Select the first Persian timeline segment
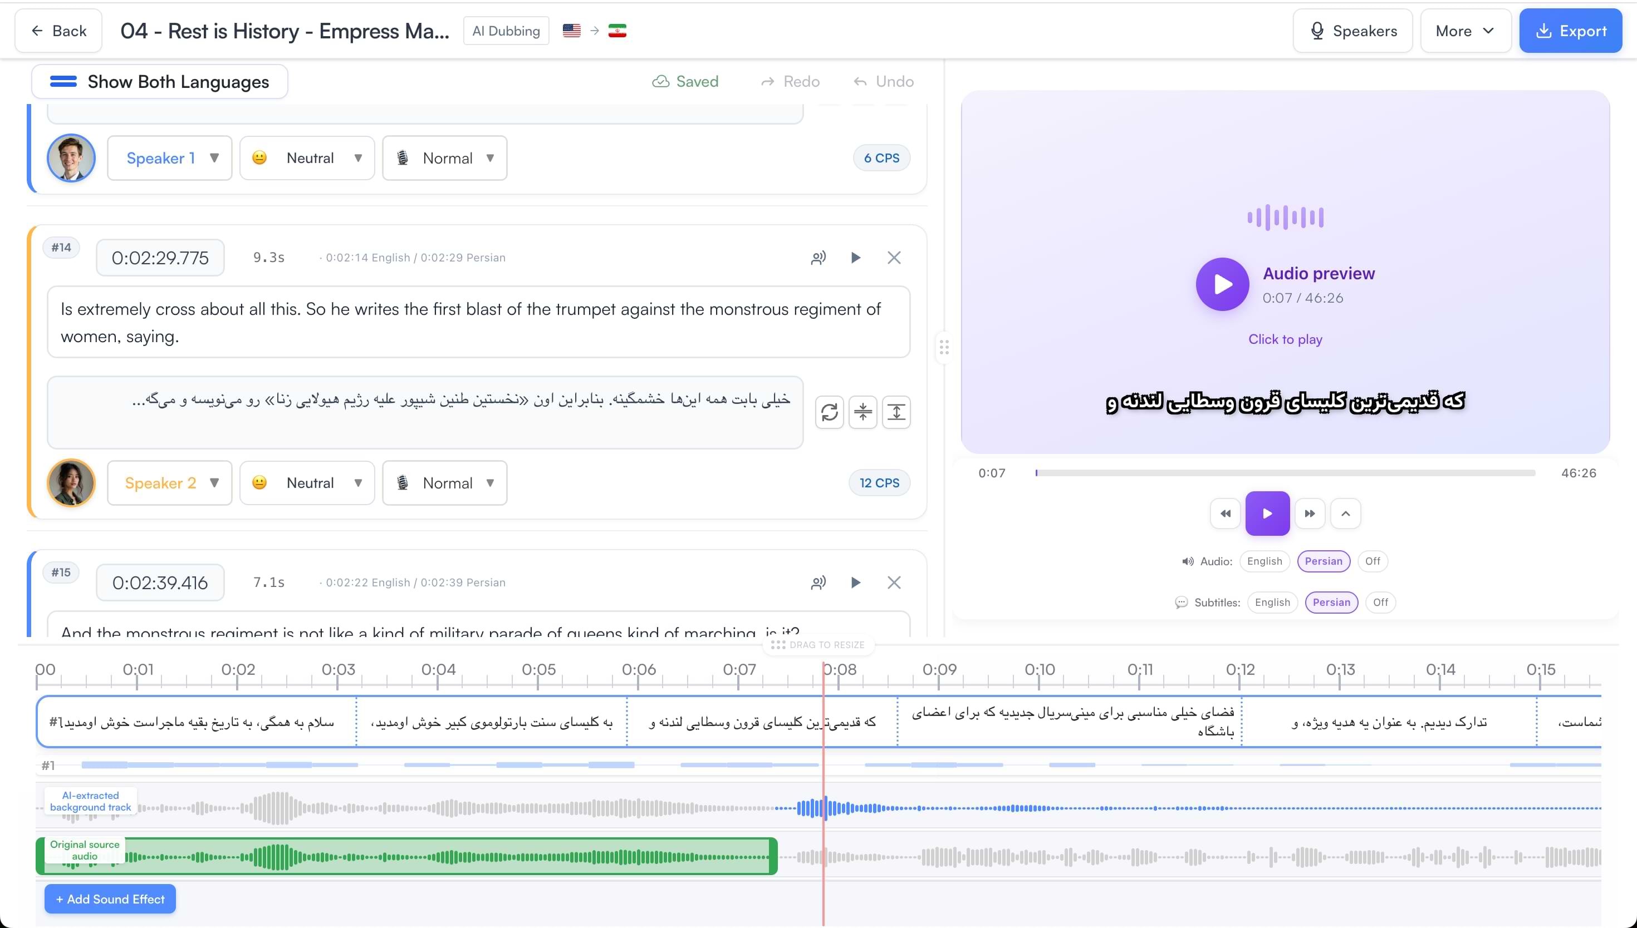This screenshot has height=928, width=1637. click(x=197, y=722)
